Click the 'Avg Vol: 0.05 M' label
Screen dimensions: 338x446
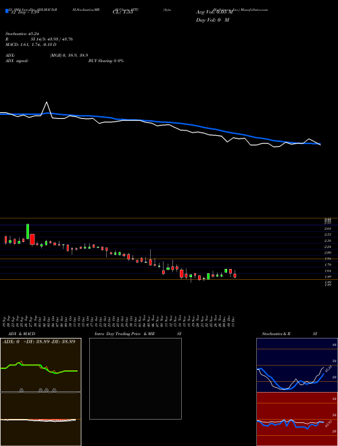pyautogui.click(x=214, y=13)
